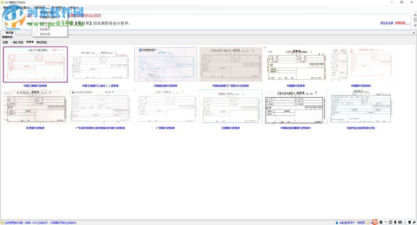The image size is (417, 225).
Task: Open the 系统设置(S) menu
Action: pyautogui.click(x=23, y=8)
